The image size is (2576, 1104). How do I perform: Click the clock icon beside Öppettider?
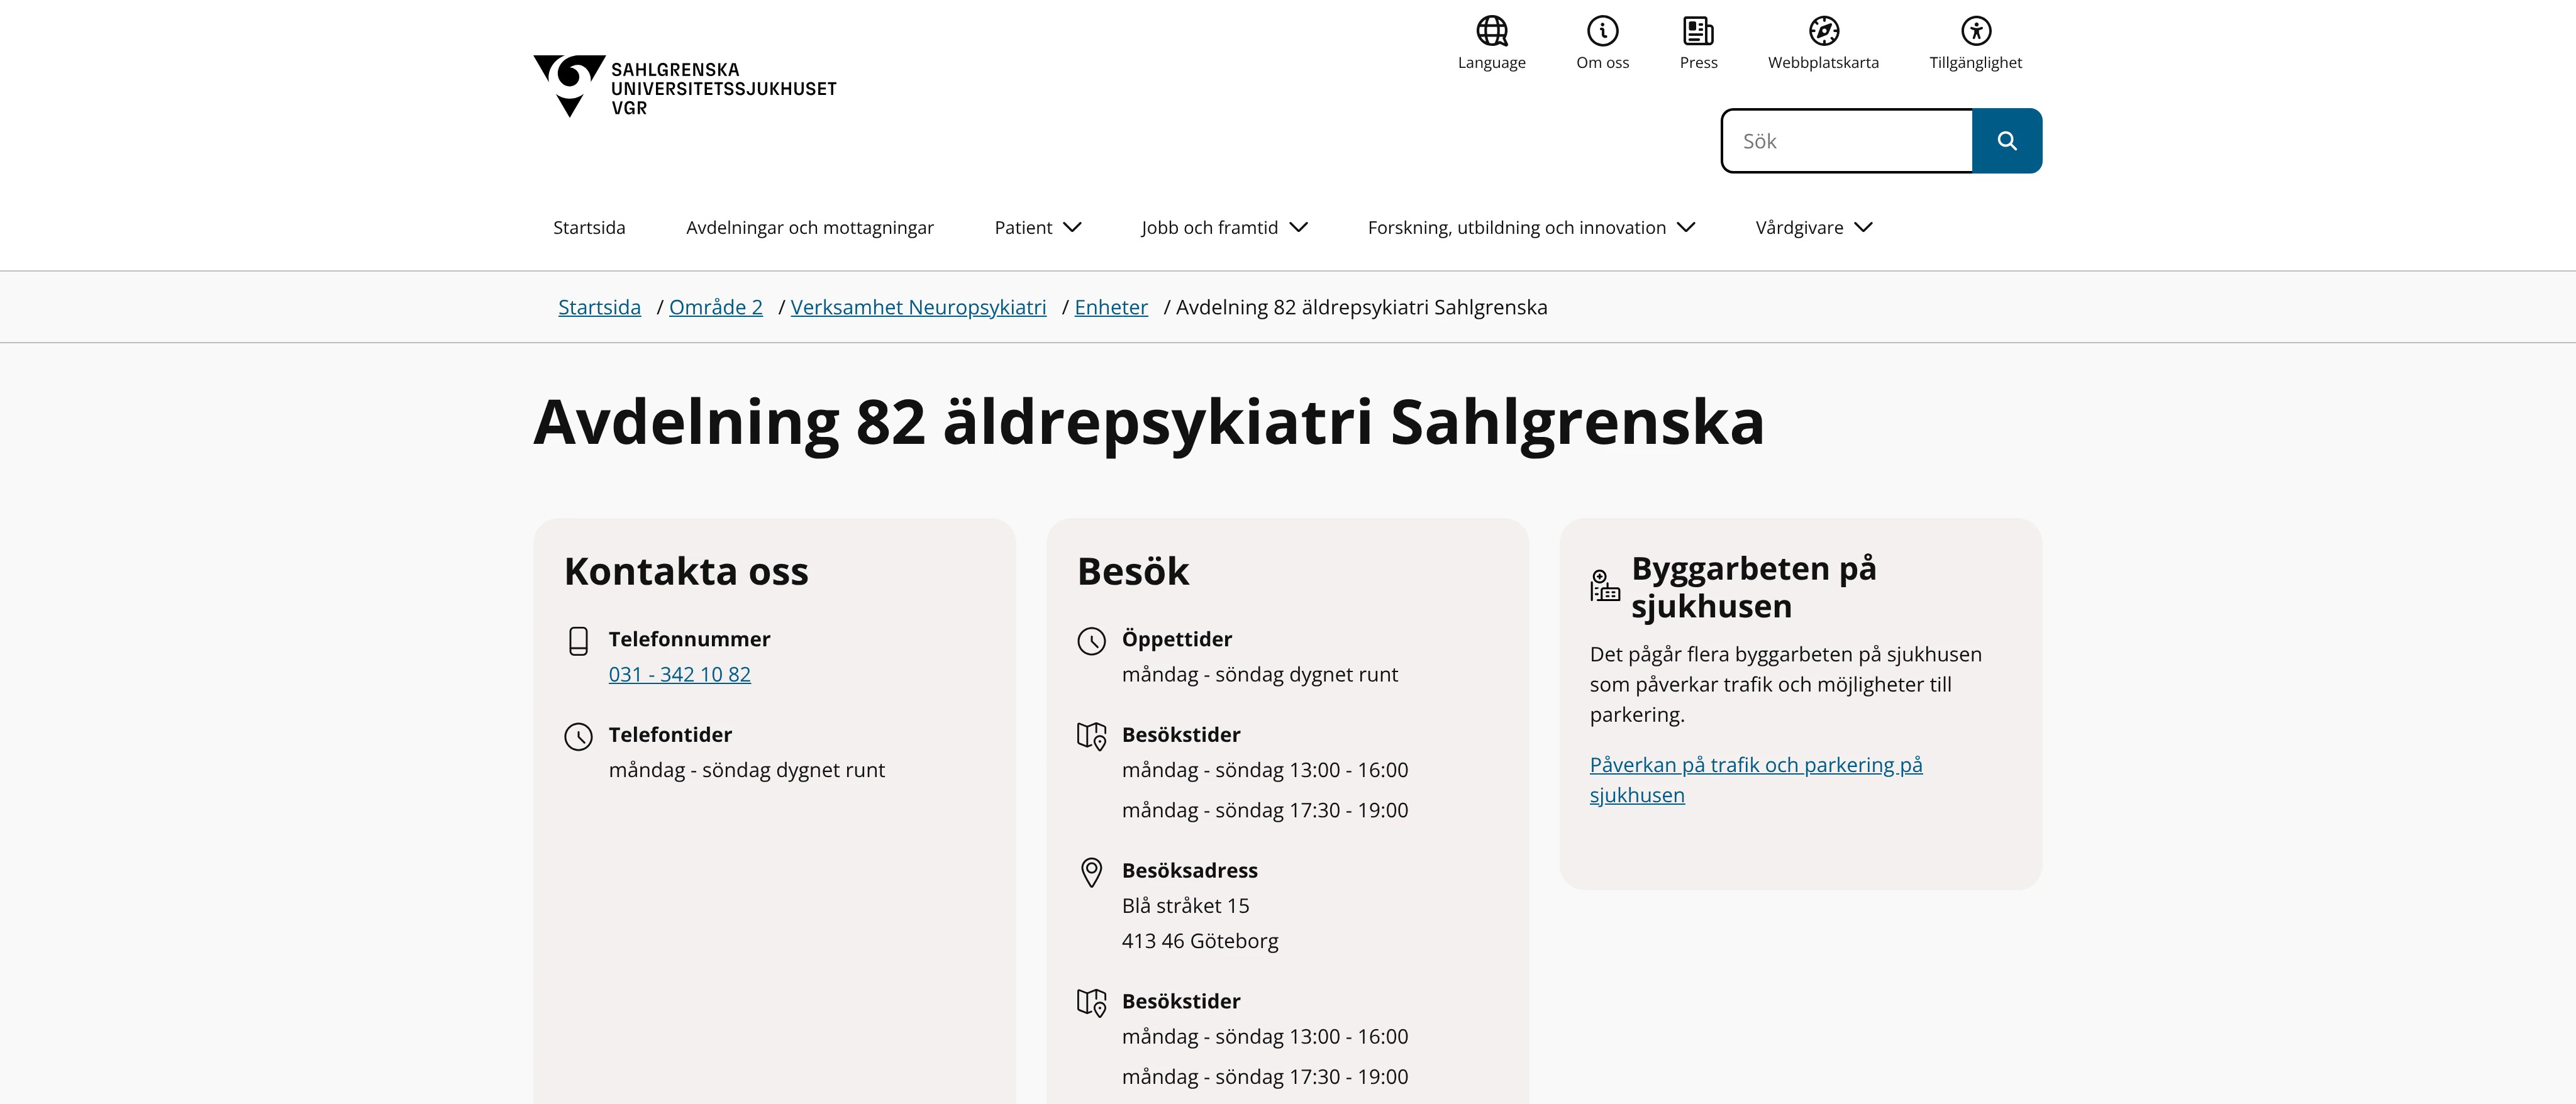pos(1091,641)
